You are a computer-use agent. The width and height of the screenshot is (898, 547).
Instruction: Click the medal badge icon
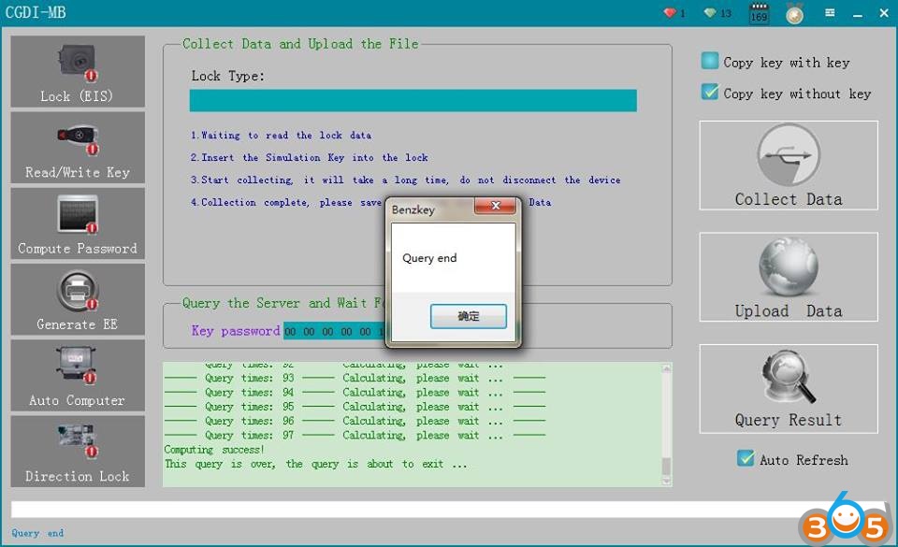pos(794,14)
